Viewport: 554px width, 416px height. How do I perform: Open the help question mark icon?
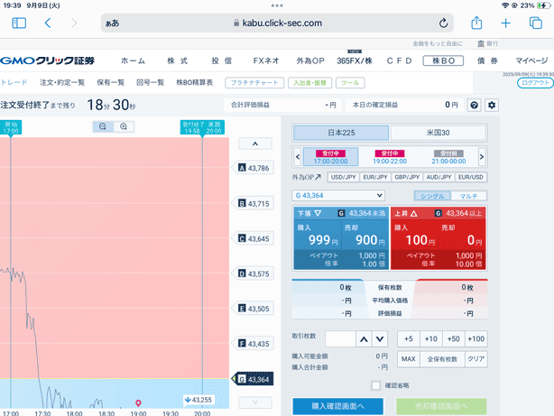click(475, 106)
